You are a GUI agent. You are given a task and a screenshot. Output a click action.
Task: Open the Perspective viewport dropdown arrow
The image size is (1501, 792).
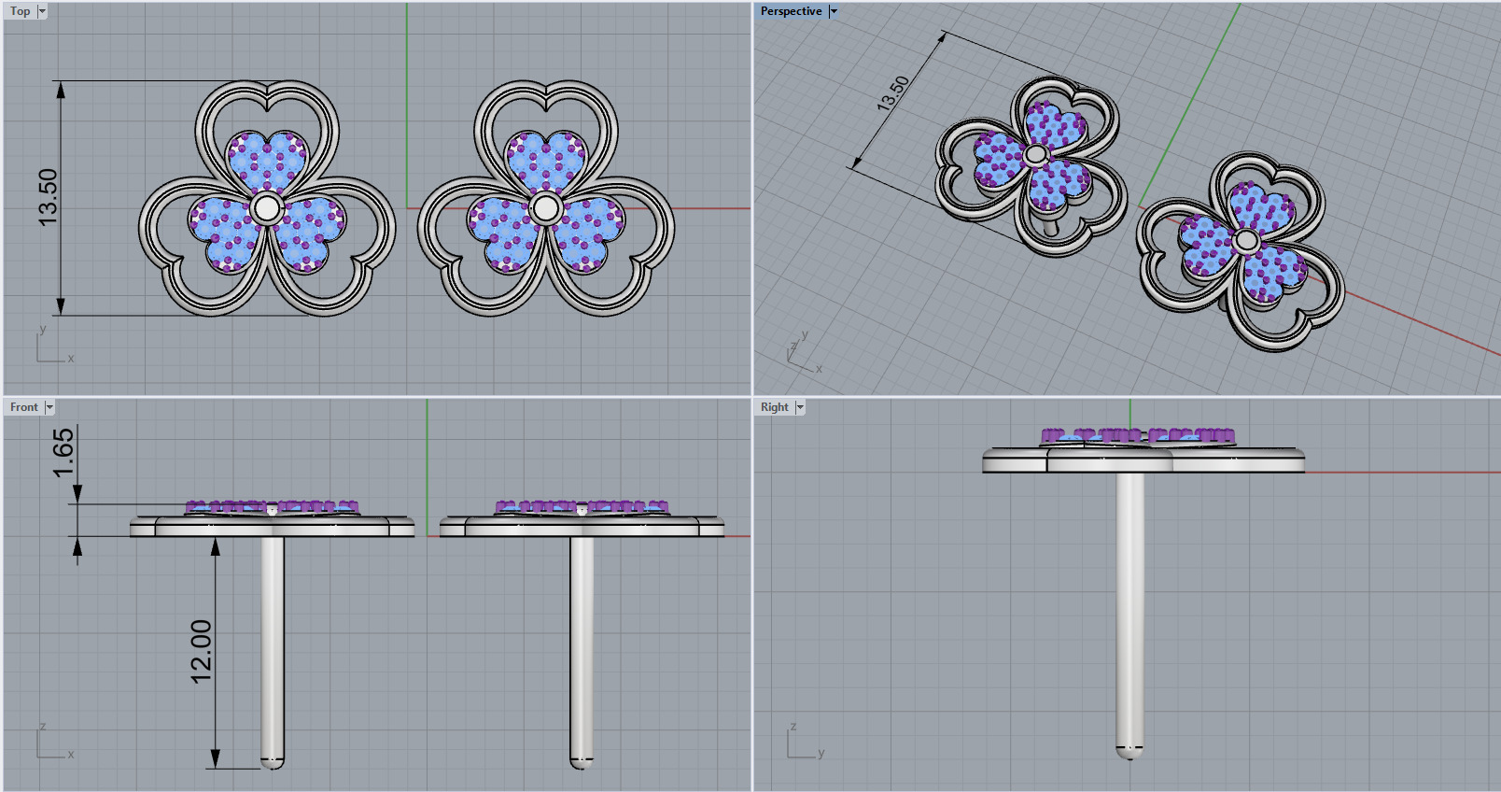(834, 11)
